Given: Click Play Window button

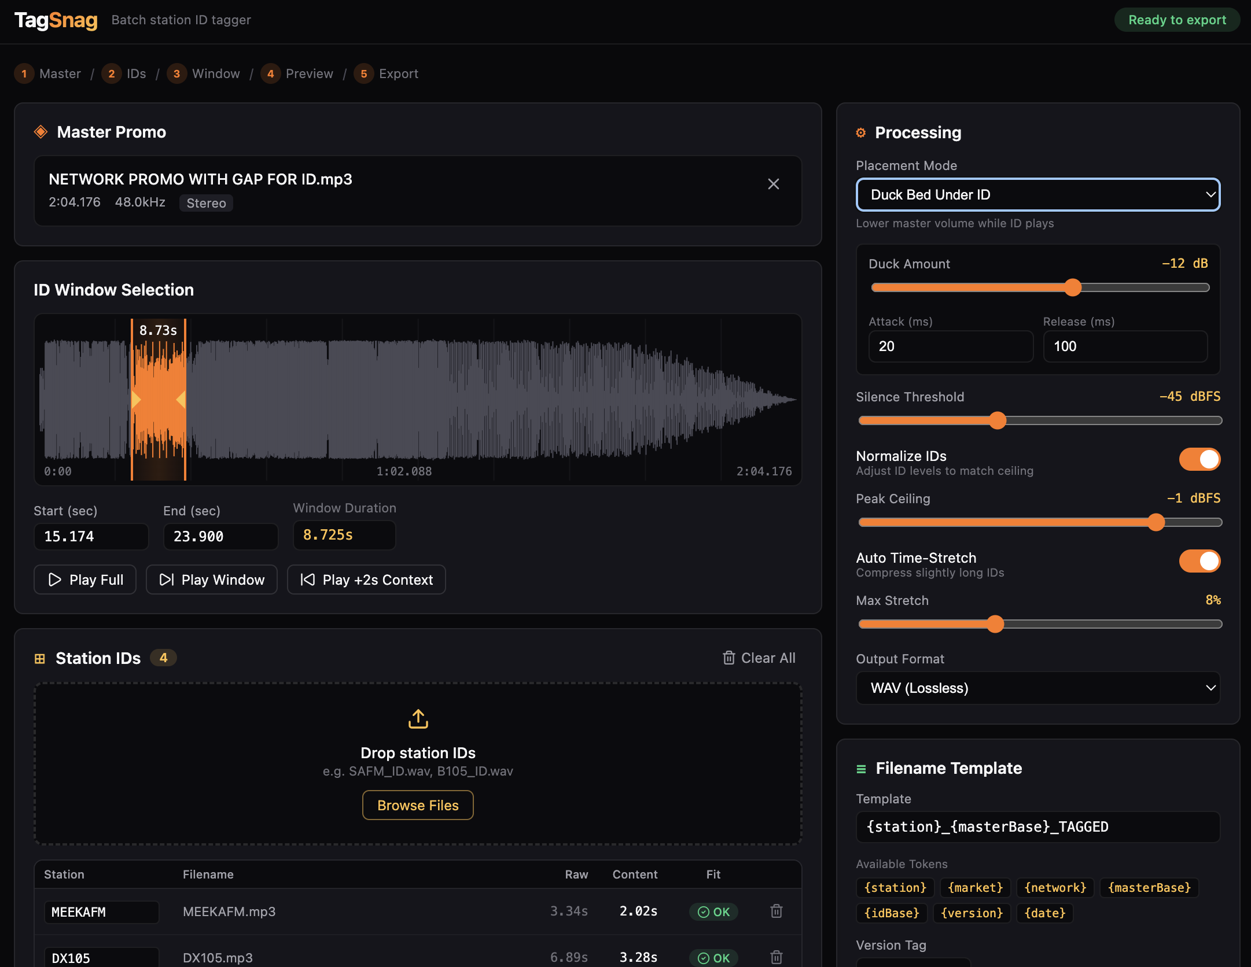Looking at the screenshot, I should pos(212,580).
